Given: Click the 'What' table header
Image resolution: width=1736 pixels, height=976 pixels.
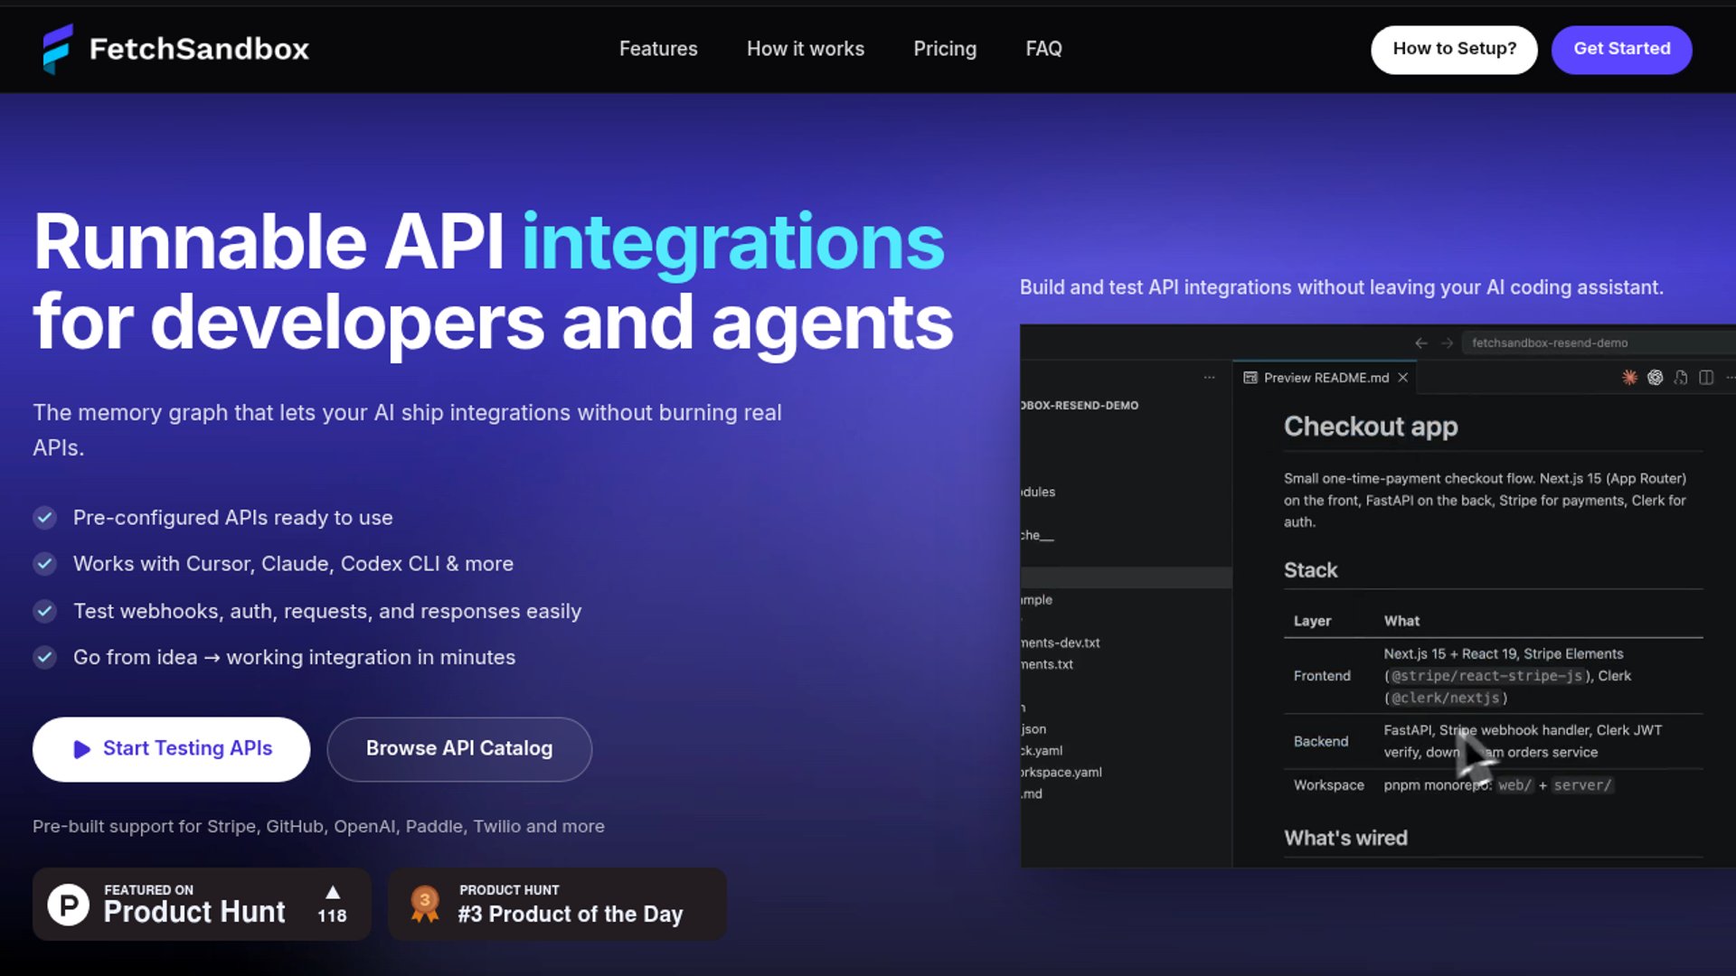Looking at the screenshot, I should pyautogui.click(x=1401, y=621).
